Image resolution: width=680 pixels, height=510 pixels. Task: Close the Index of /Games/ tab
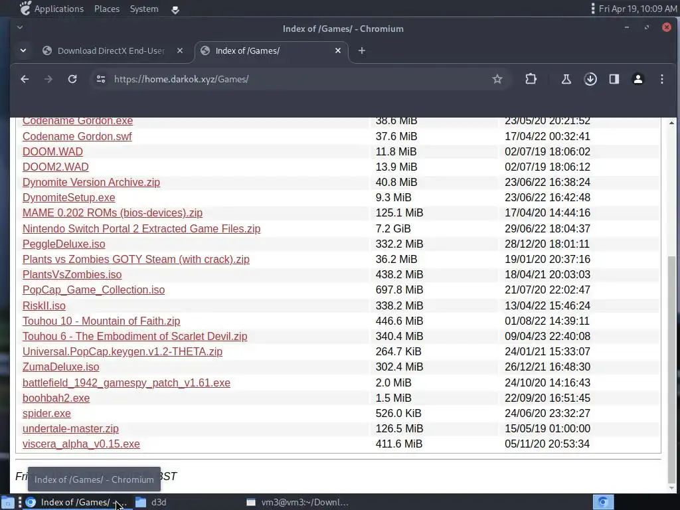click(x=338, y=50)
